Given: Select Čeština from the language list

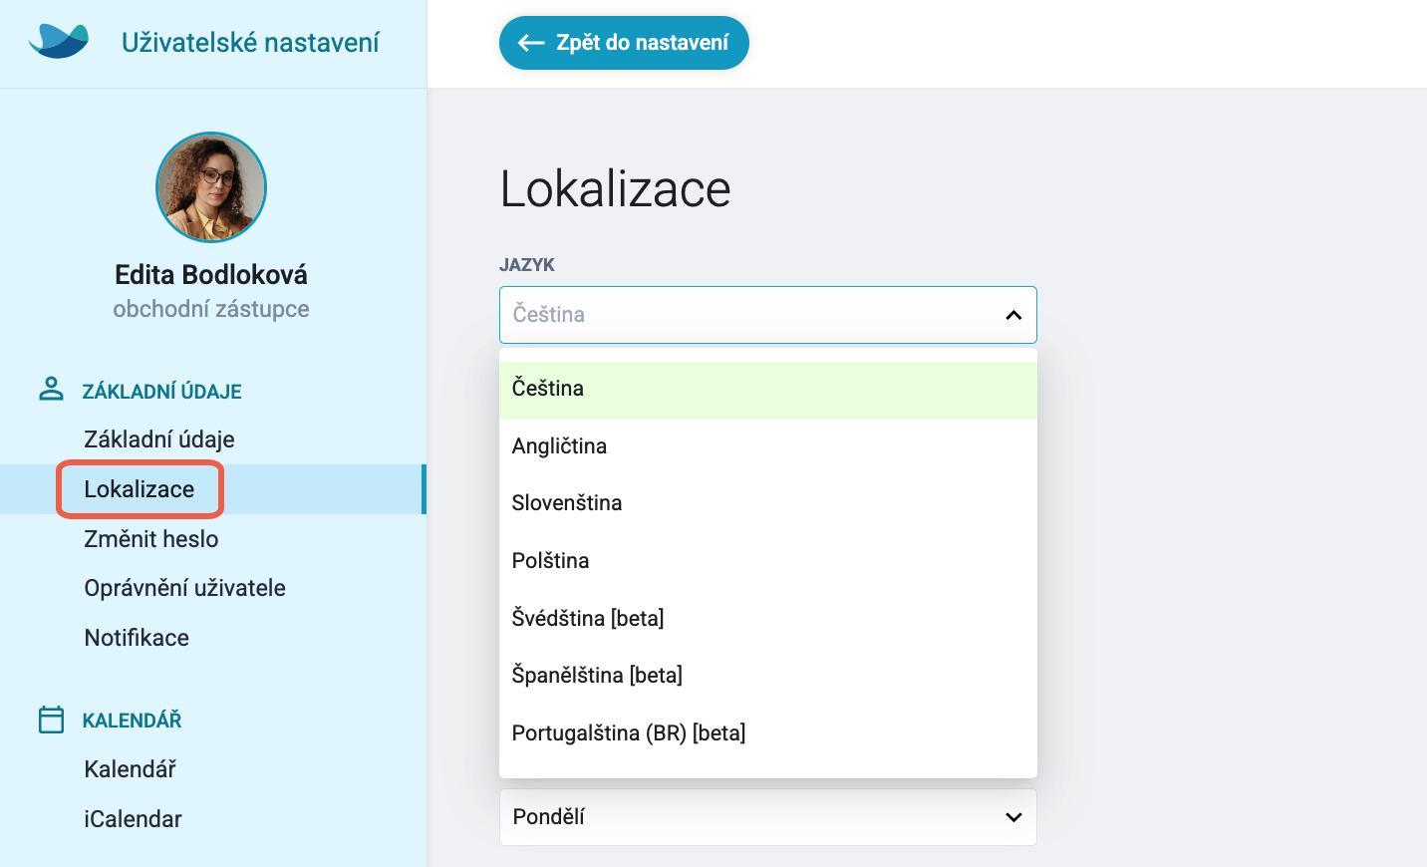Looking at the screenshot, I should 767,389.
